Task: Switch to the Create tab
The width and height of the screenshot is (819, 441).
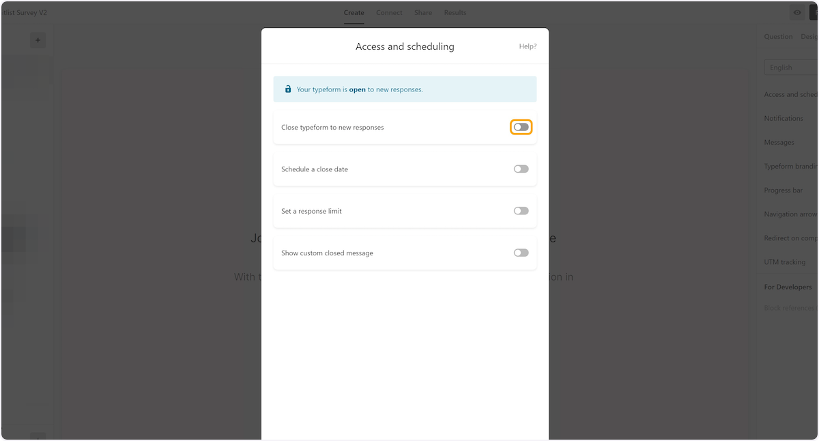Action: coord(354,12)
